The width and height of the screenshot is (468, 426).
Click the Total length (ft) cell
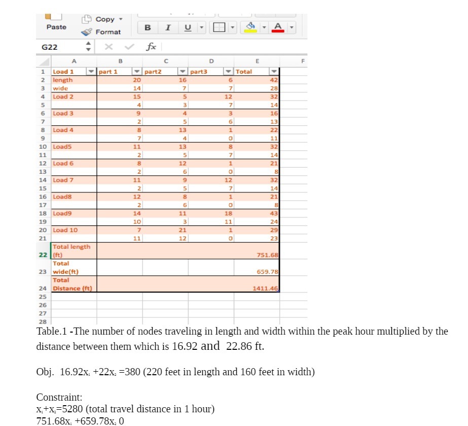point(74,250)
